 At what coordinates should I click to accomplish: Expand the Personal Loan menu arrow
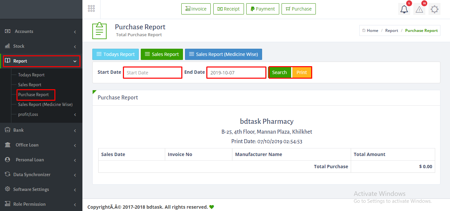(x=75, y=160)
